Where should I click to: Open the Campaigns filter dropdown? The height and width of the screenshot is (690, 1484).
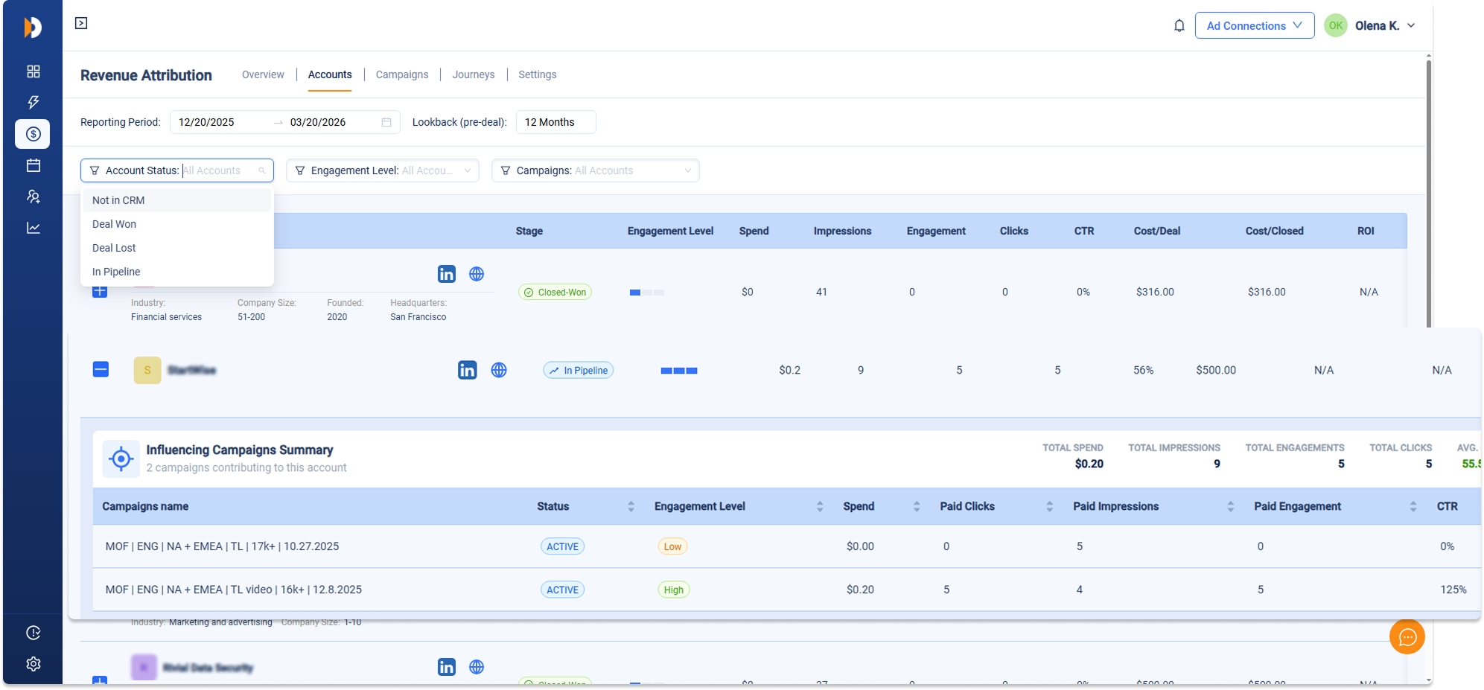(595, 170)
